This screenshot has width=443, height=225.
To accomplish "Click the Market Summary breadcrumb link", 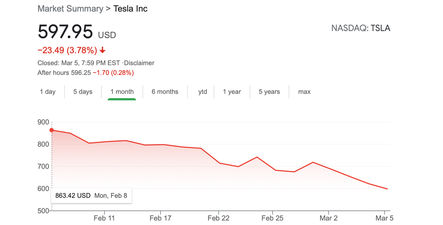I will pos(70,9).
